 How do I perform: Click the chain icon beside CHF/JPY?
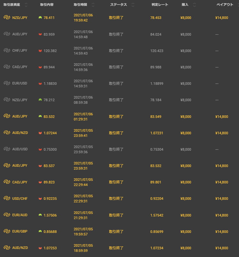pyautogui.click(x=7, y=50)
